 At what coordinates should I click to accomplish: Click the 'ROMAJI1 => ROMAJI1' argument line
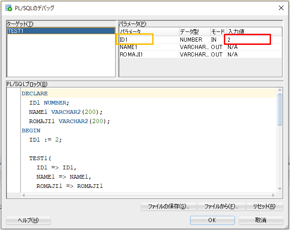(x=69, y=186)
